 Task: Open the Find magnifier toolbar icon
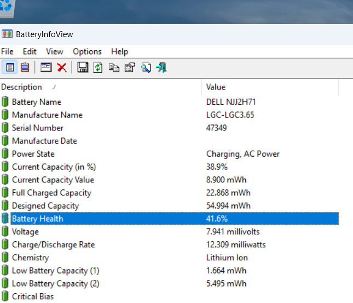pos(146,67)
